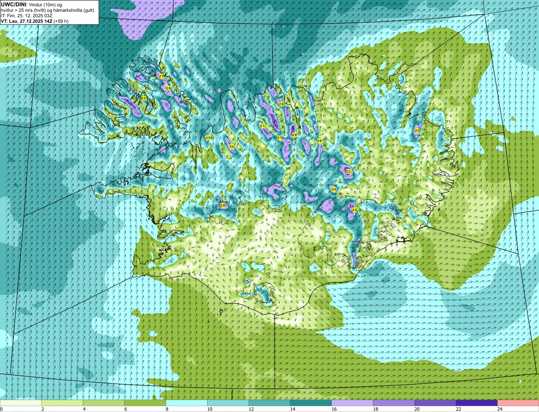Viewport: 539px width, 412px height.
Task: Select the "VT: Lau. 27.12.2025 14Z" valid time
Action: point(27,21)
